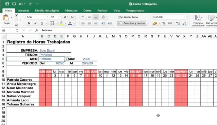
Task: Align text right
Action: pyautogui.click(x=96, y=23)
